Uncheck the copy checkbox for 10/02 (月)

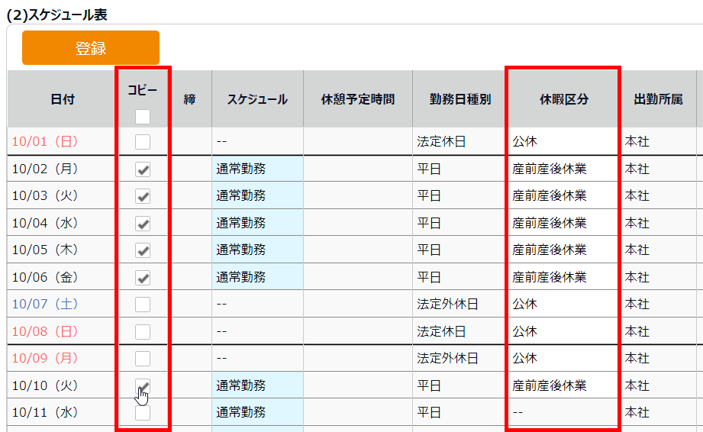click(143, 169)
